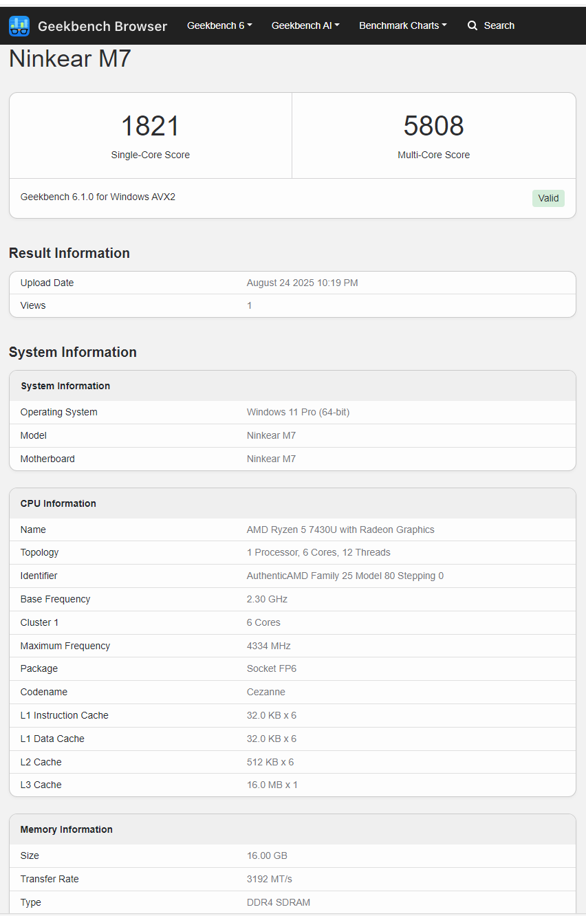Select the Motherboard row value Ninkear M7
The height and width of the screenshot is (916, 586).
pyautogui.click(x=271, y=459)
